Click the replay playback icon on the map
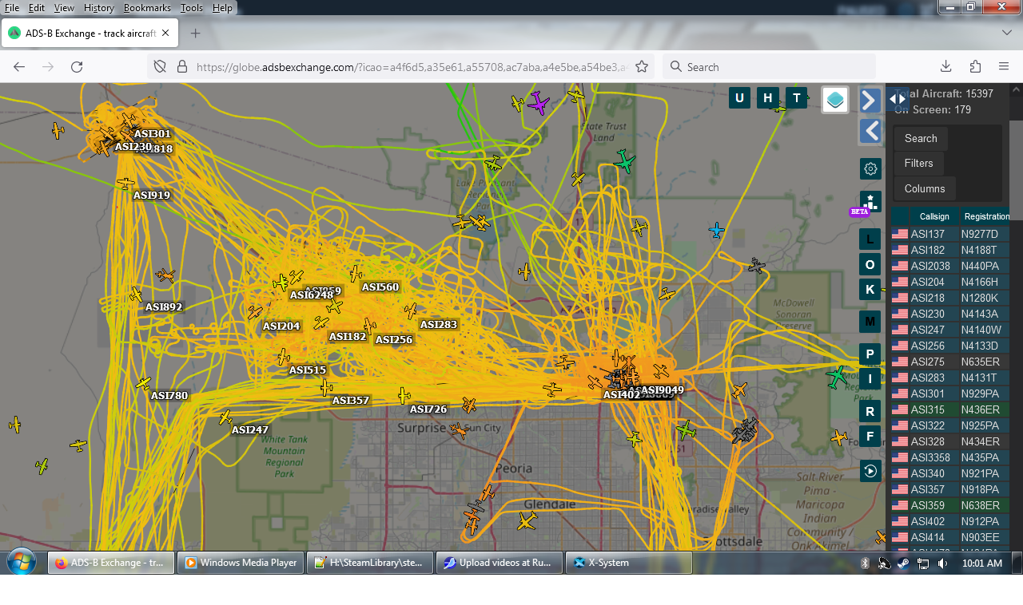This screenshot has width=1023, height=605. 870,471
